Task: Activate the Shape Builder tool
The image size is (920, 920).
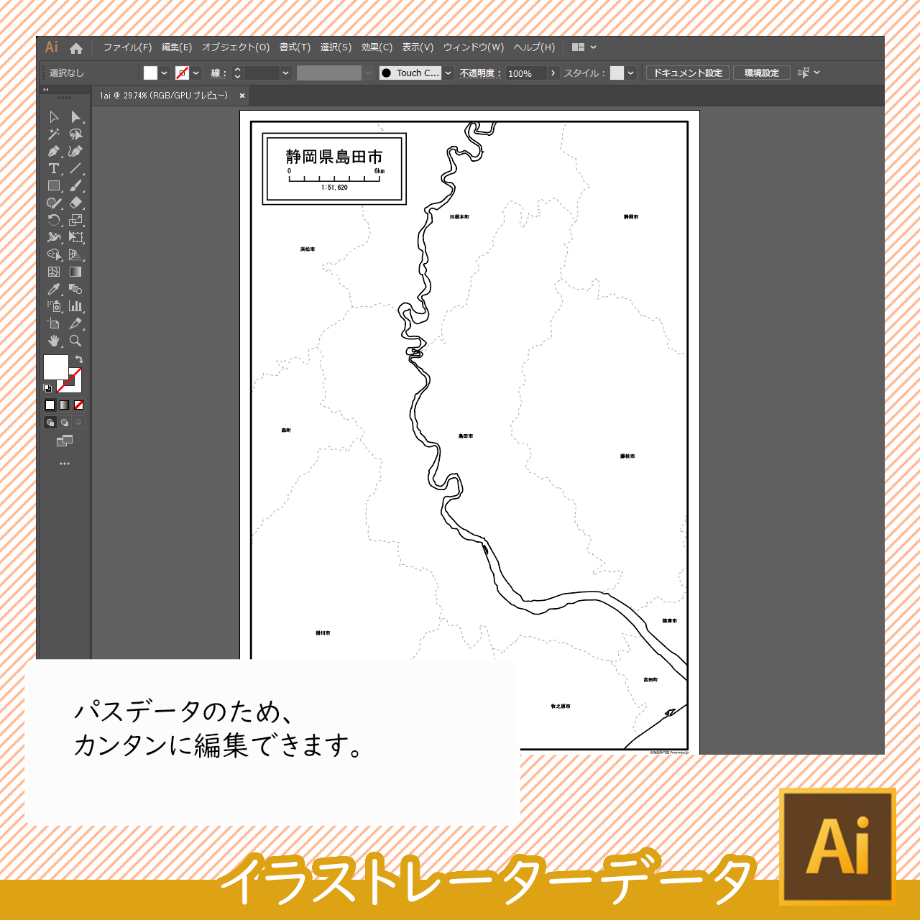Action: pyautogui.click(x=54, y=254)
